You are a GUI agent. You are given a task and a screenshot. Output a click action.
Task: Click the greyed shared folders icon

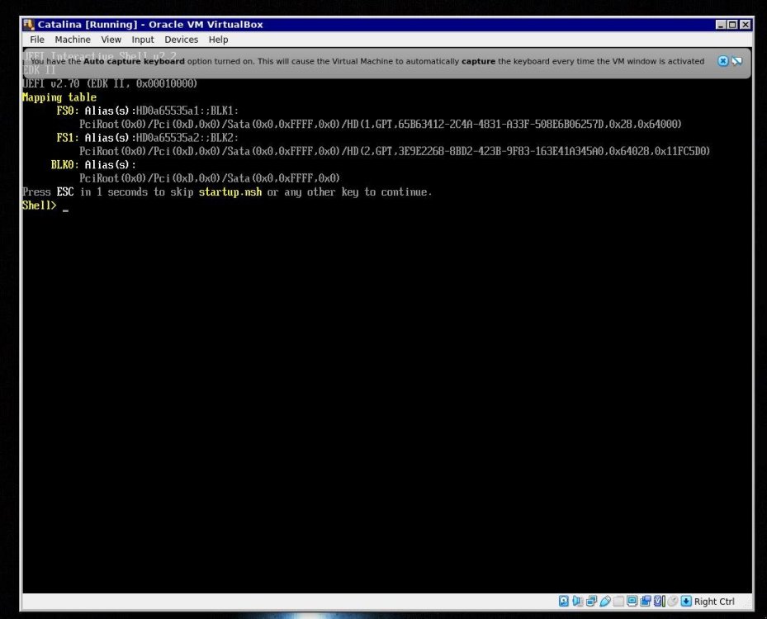618,601
